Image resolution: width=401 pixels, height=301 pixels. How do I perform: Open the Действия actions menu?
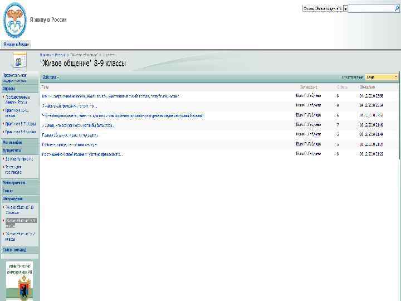click(51, 77)
